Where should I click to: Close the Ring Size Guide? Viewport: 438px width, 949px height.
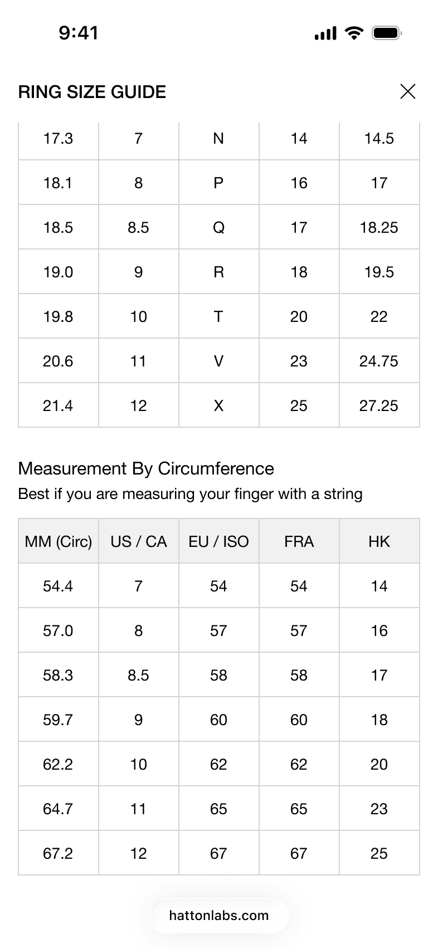[408, 91]
